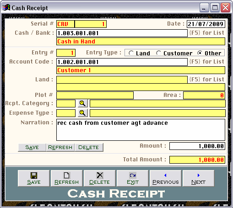
Task: Click the floppy disk Save icon button
Action: coord(34,178)
